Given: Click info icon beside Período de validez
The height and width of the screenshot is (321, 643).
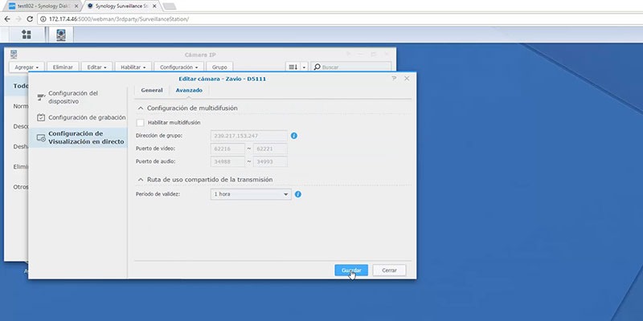Looking at the screenshot, I should 298,194.
